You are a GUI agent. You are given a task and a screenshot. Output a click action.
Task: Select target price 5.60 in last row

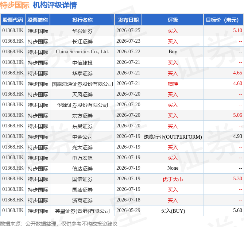pyautogui.click(x=237, y=211)
